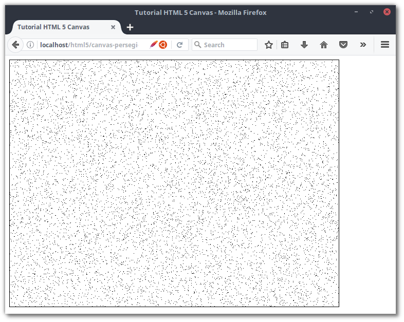Screen dimensions: 404x322
Task: Minimize the Firefox window
Action: [x=357, y=12]
